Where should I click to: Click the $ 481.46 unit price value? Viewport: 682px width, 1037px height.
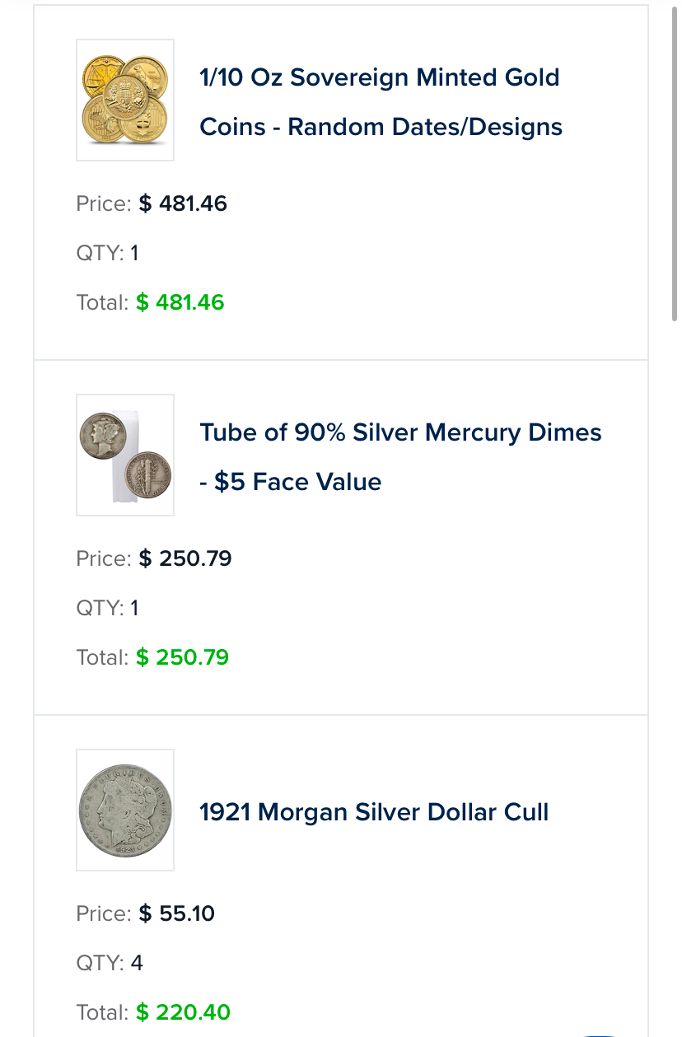click(x=183, y=203)
